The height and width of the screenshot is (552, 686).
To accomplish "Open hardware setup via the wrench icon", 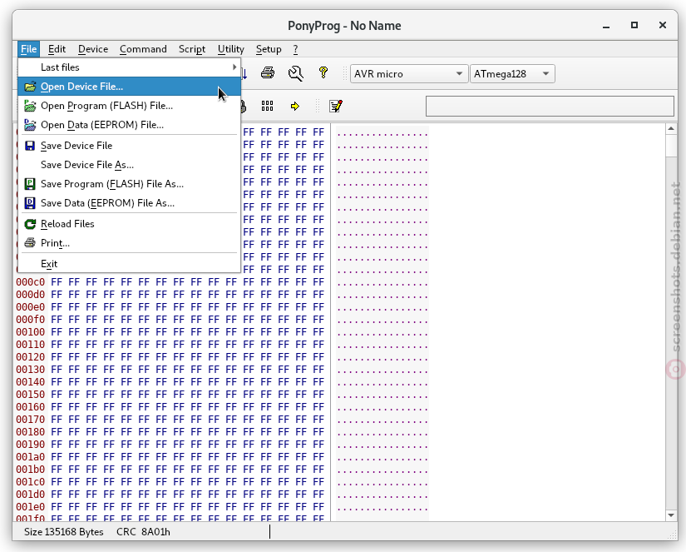I will point(296,73).
